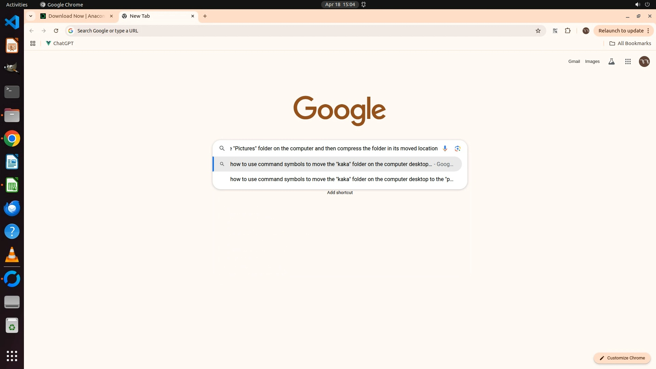Image resolution: width=656 pixels, height=369 pixels.
Task: Bookmark this tab with star icon
Action: tap(538, 31)
